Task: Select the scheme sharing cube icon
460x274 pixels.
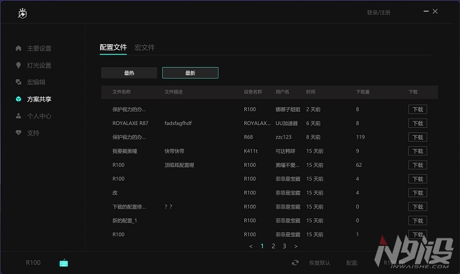Action: [18, 99]
